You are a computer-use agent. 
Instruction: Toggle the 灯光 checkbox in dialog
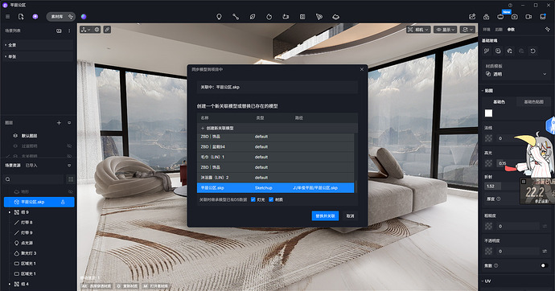click(253, 199)
